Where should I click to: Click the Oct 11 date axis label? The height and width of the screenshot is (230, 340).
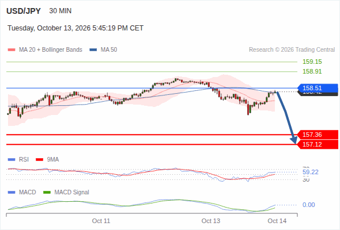[101, 221]
